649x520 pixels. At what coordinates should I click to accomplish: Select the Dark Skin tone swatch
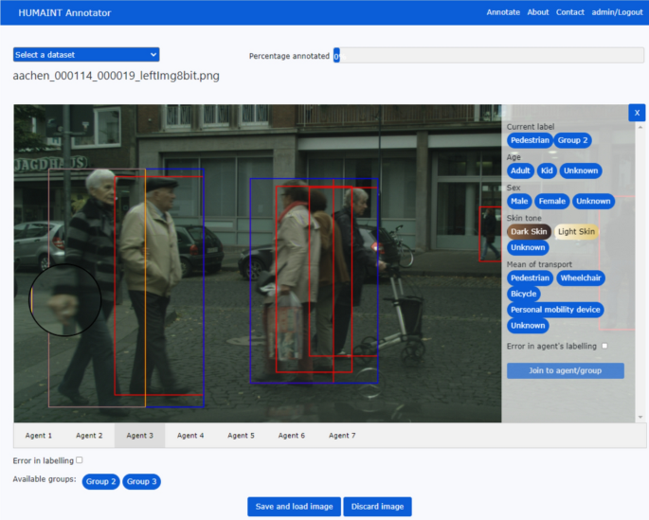click(529, 231)
